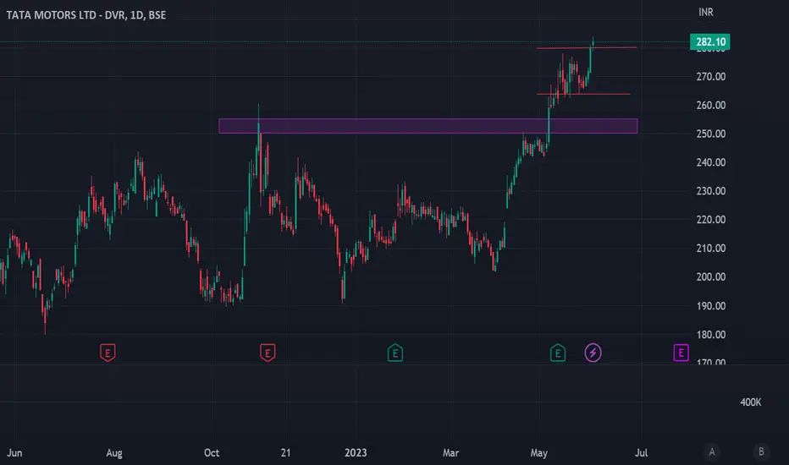
Task: Click the 220.00 price axis label
Action: [710, 220]
